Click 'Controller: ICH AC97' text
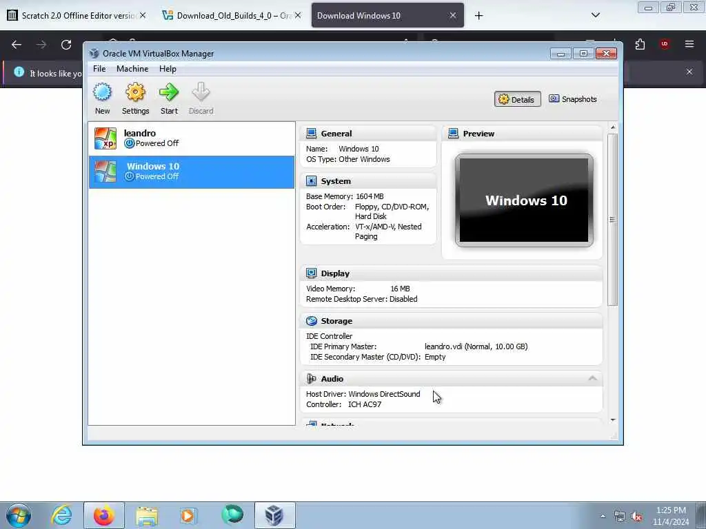This screenshot has height=529, width=706. [343, 404]
